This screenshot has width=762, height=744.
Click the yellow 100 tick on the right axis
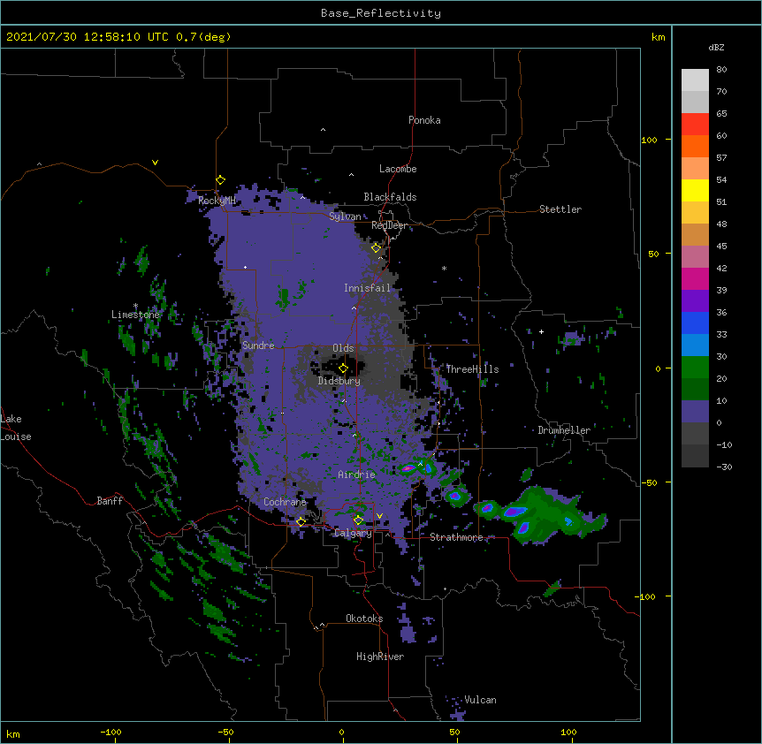[649, 140]
